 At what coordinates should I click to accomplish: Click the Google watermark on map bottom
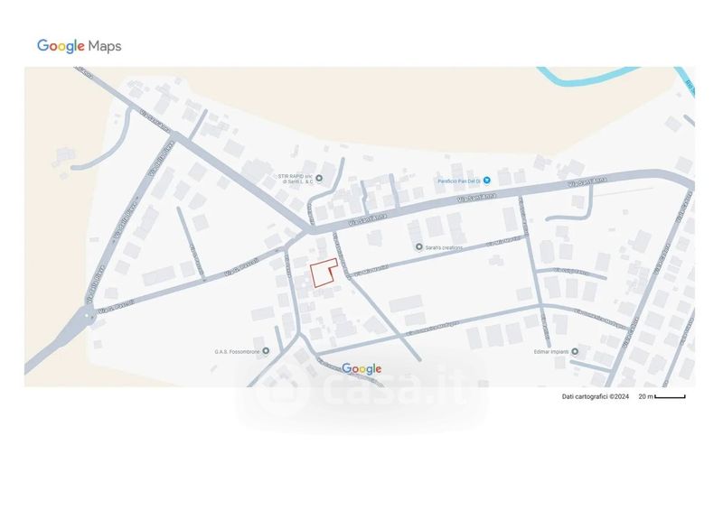click(x=361, y=369)
